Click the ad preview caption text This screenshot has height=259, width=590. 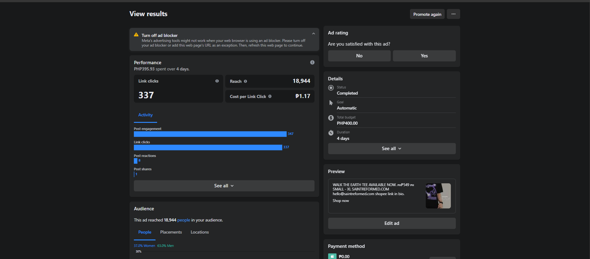(373, 189)
